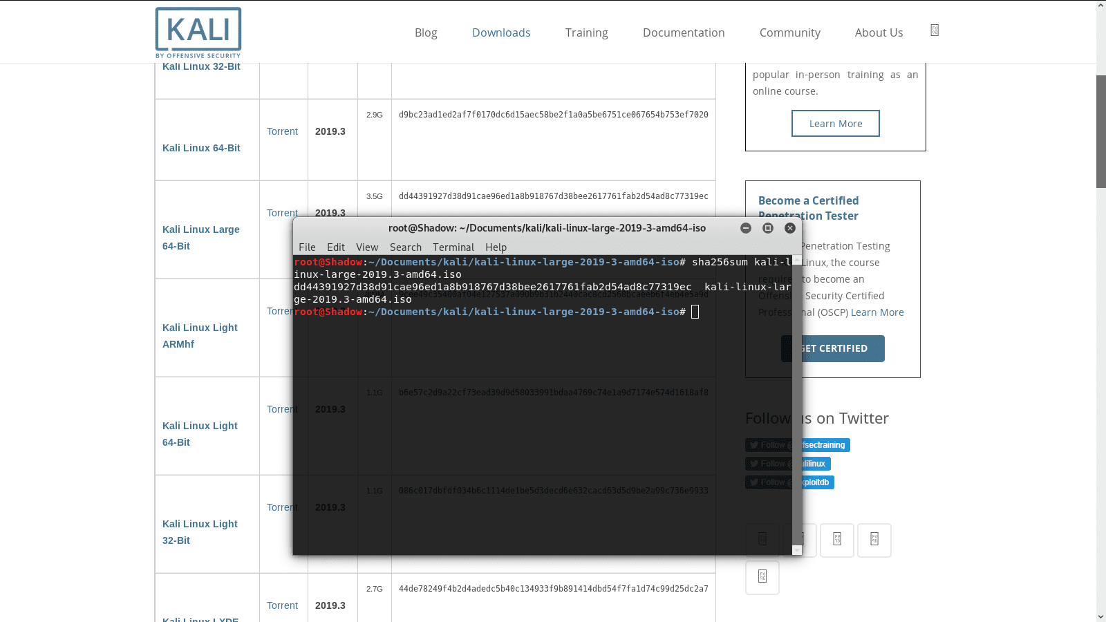The image size is (1106, 622).
Task: Open the Community nav link
Action: [790, 32]
